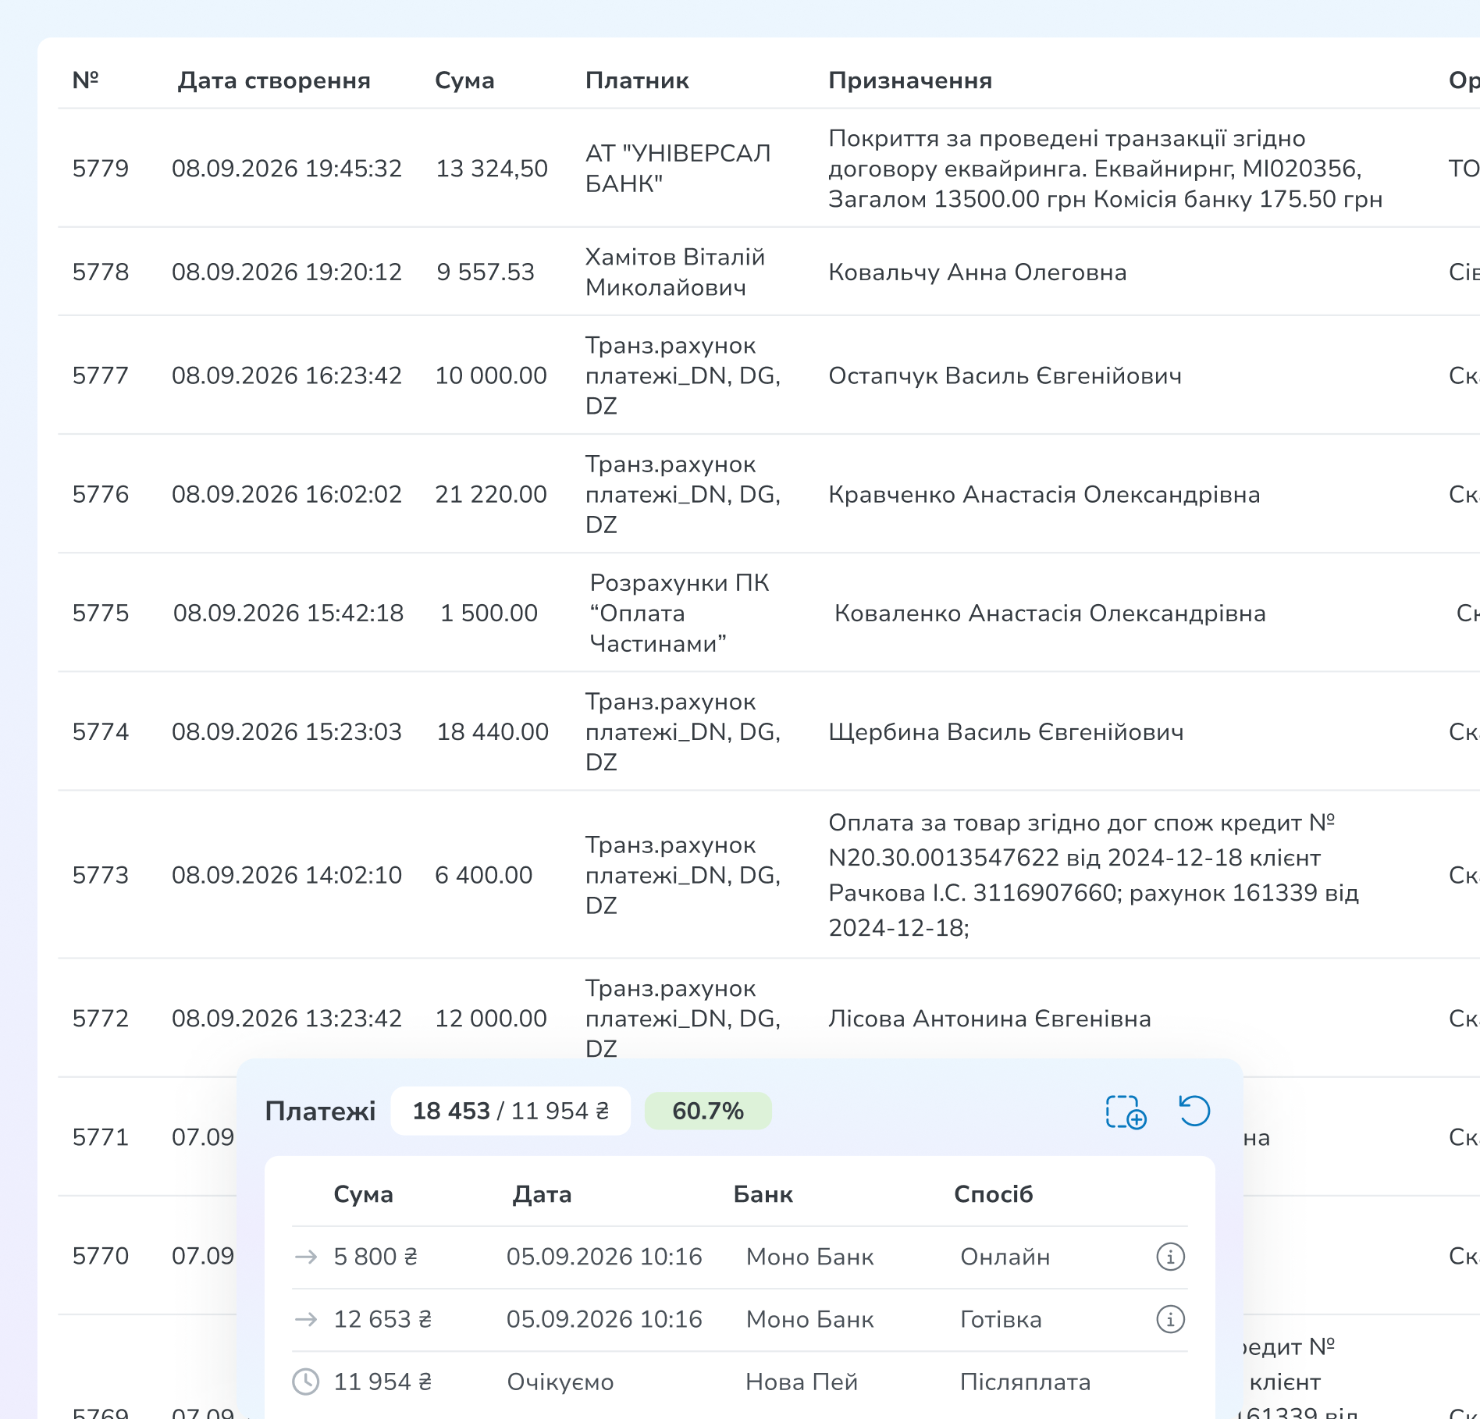
Task: Click the purpose Лісова Антонина Євгенівна
Action: tap(990, 1019)
